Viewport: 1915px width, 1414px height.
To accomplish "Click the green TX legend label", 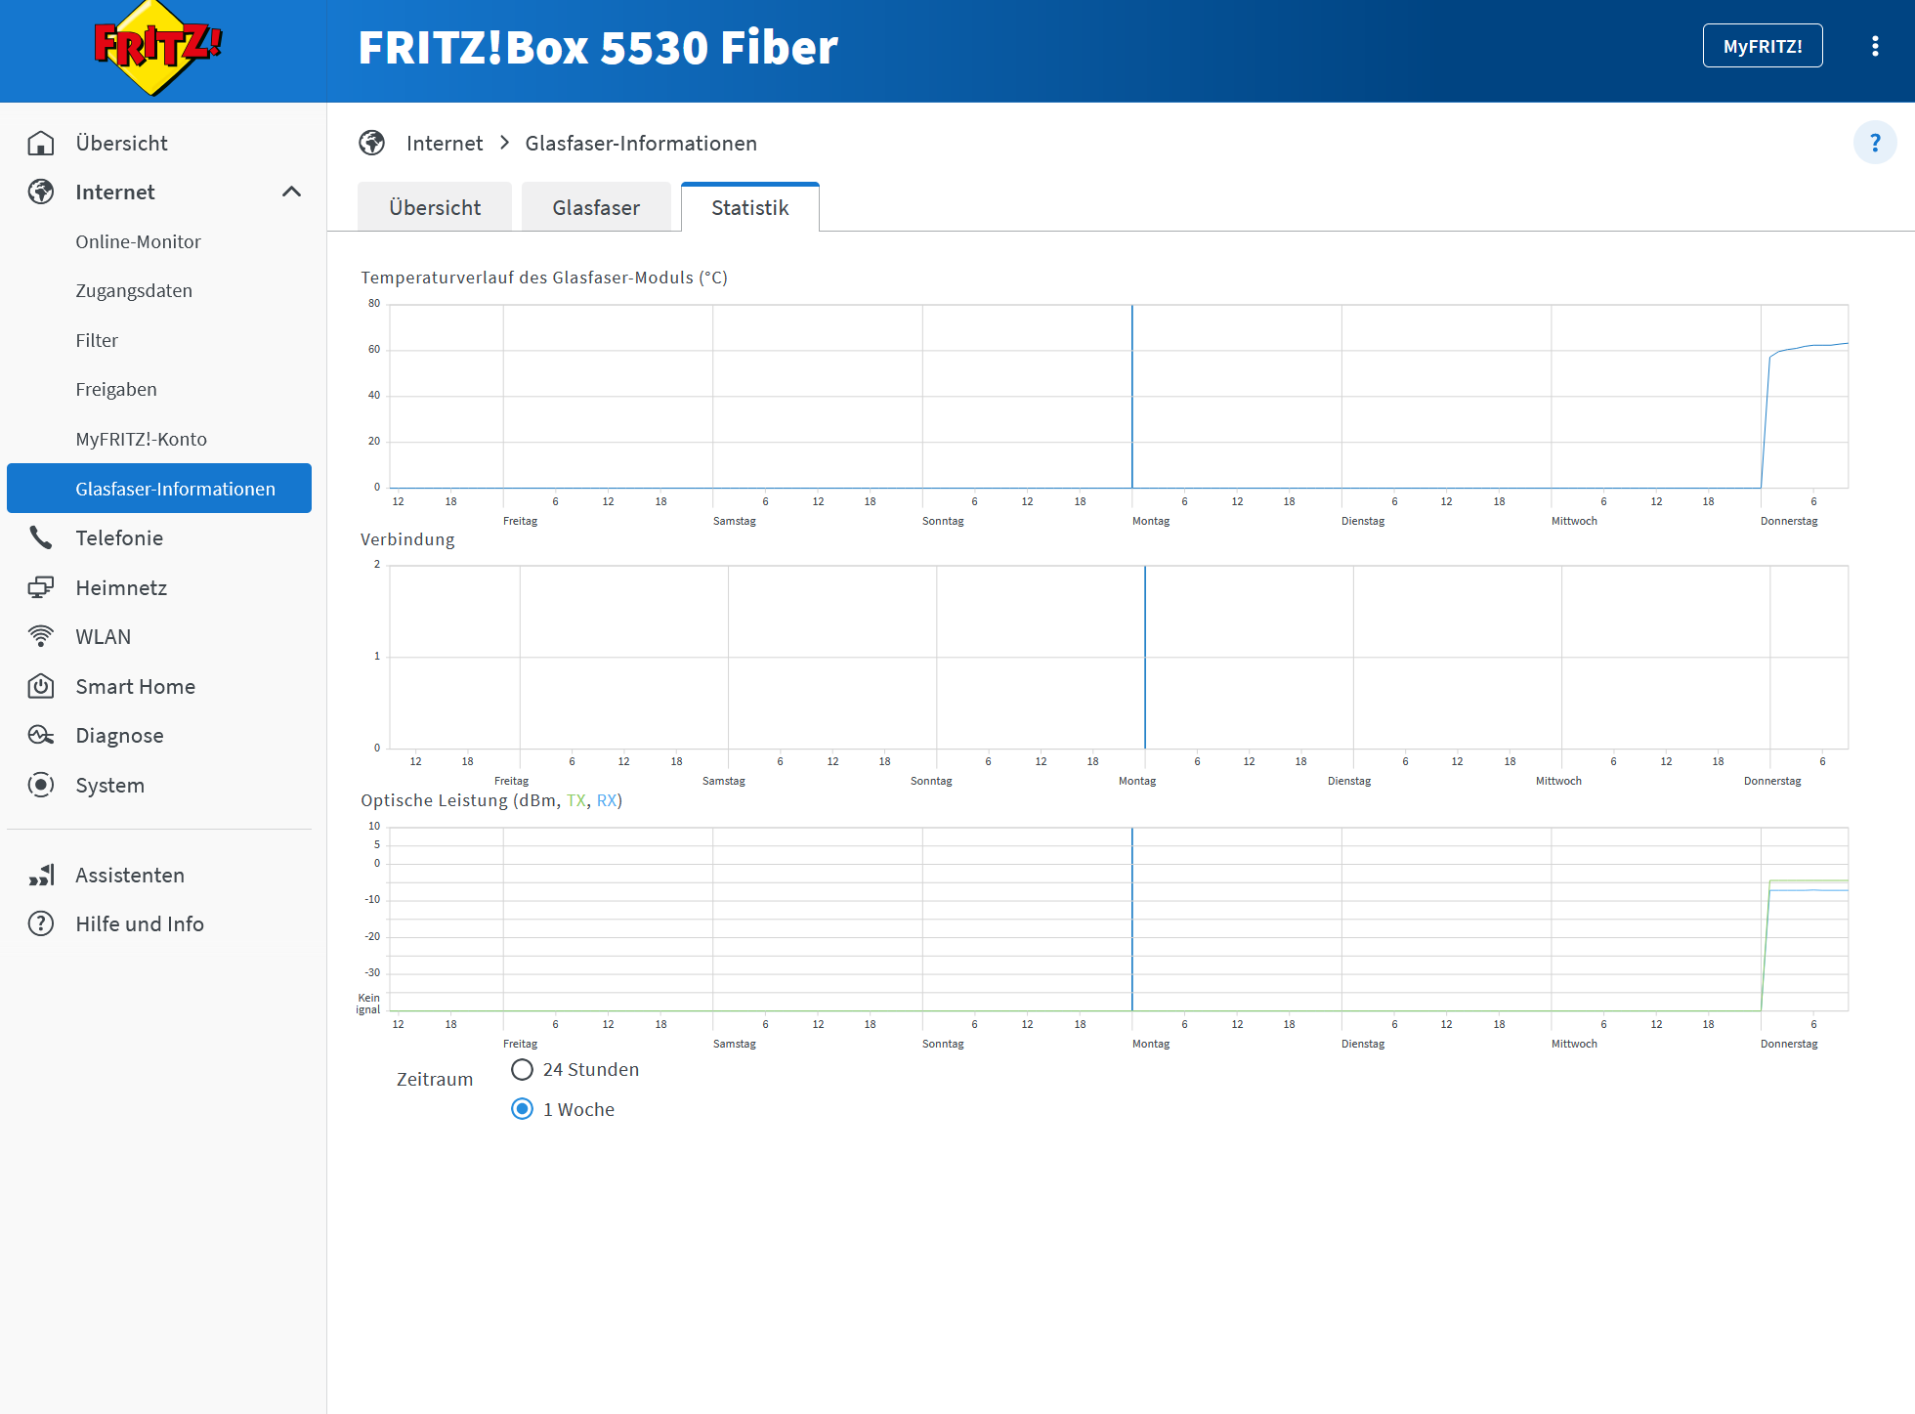I will coord(576,800).
